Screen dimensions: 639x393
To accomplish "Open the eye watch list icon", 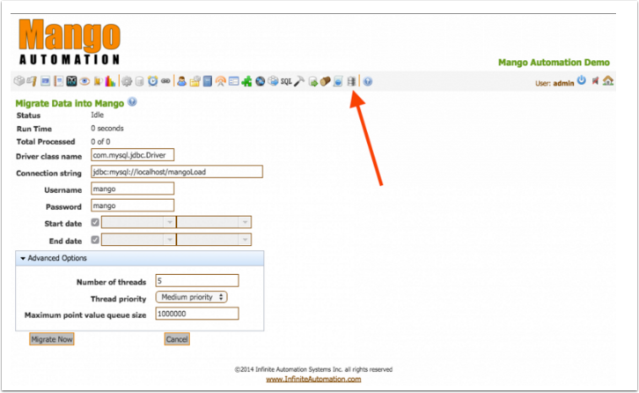I will [x=84, y=81].
